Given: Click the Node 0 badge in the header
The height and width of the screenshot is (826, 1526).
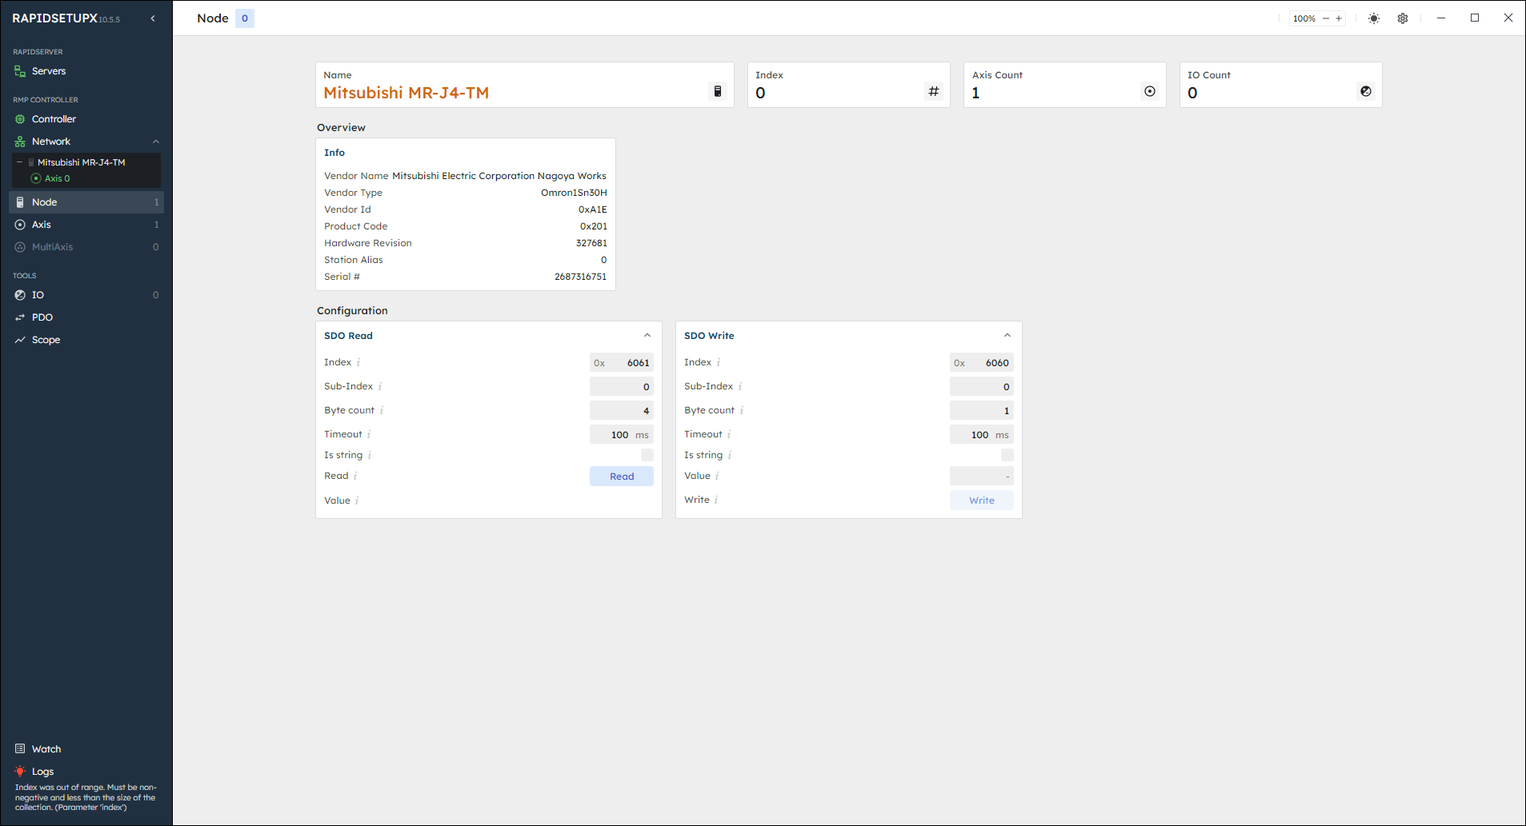Looking at the screenshot, I should click(245, 18).
